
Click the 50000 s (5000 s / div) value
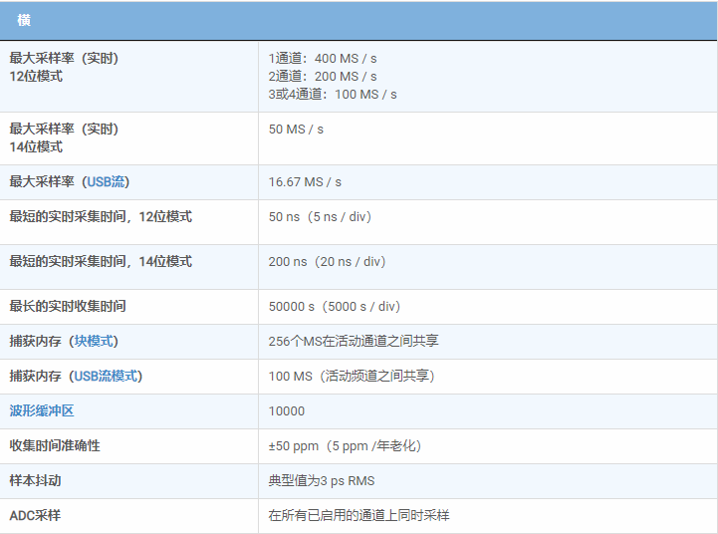tap(335, 306)
